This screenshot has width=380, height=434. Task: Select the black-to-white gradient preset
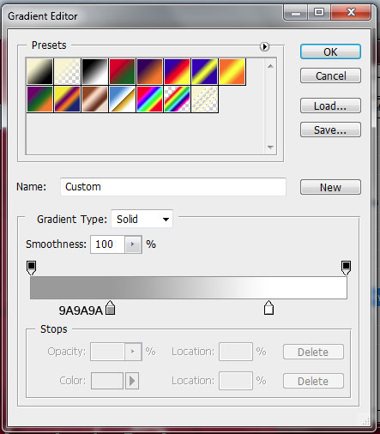coord(94,71)
